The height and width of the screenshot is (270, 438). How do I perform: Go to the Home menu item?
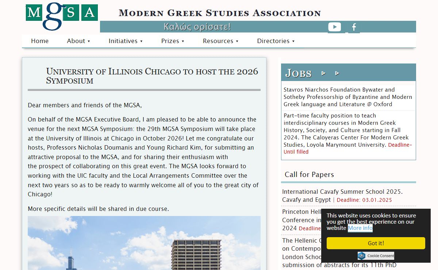[x=40, y=41]
